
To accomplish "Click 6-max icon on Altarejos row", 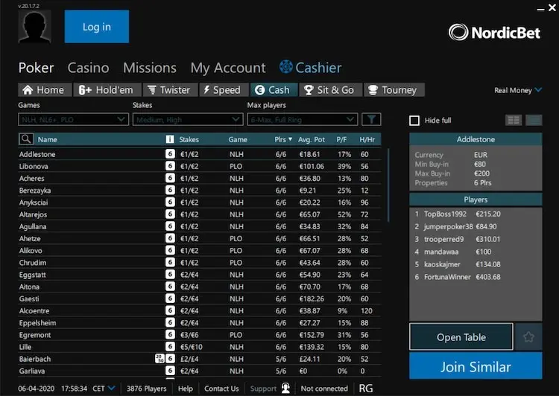I will pos(170,214).
